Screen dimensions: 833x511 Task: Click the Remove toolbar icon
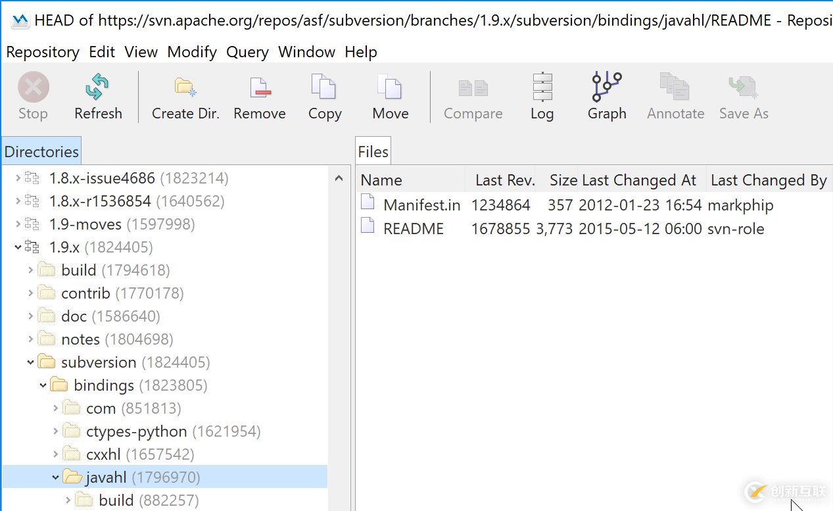tap(260, 87)
